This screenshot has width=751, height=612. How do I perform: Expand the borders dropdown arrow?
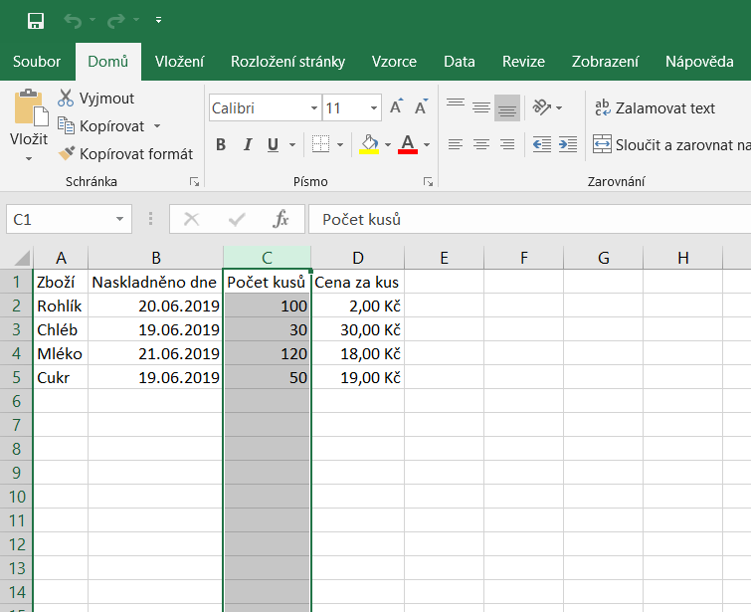340,144
